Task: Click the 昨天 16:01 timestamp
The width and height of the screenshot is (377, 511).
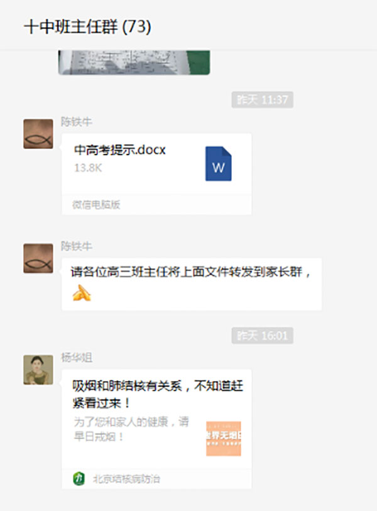Action: click(x=262, y=336)
